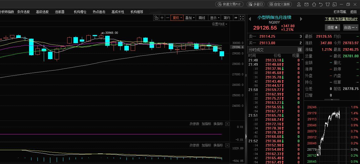The width and height of the screenshot is (360, 164).
Task: Open the 自选 watchlist dropdown
Action: click(x=351, y=27)
